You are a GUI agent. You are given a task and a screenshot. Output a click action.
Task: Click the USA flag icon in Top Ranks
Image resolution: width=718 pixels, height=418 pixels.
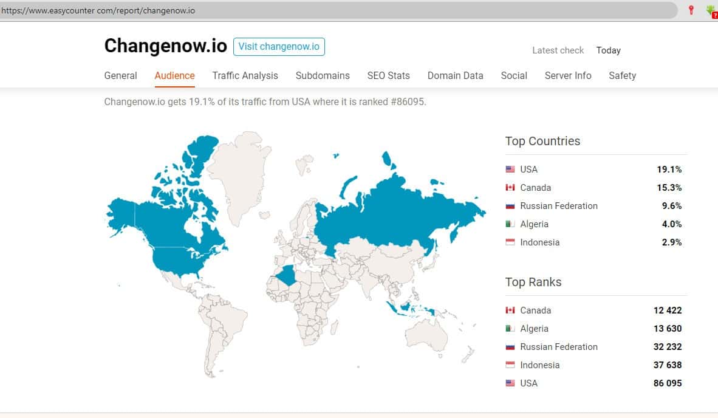coord(510,383)
